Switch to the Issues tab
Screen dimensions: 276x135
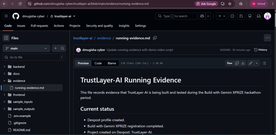coord(21,26)
